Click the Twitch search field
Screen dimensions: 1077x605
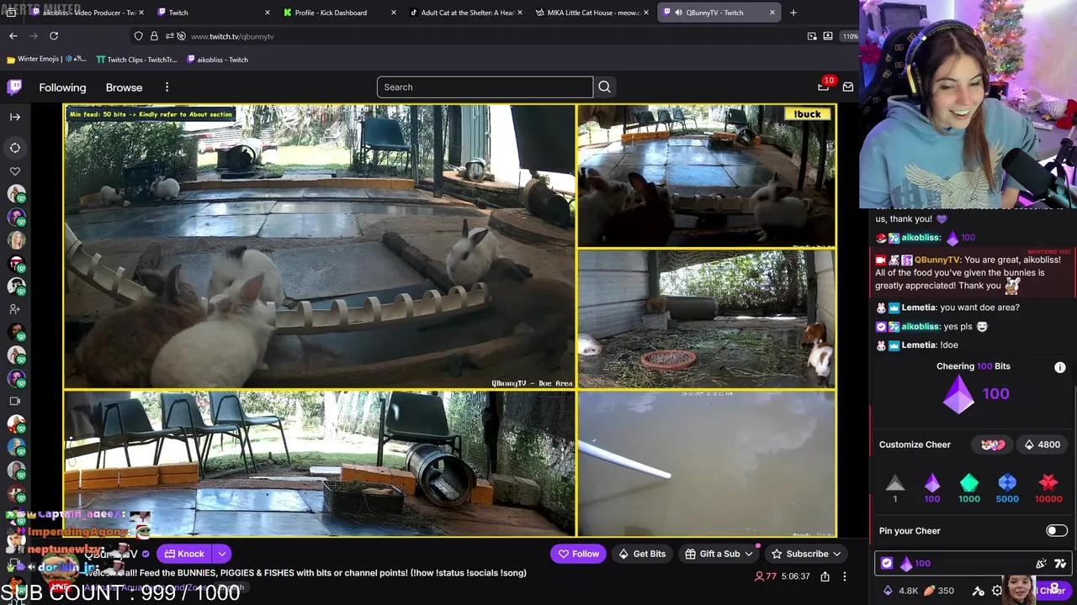(x=485, y=87)
